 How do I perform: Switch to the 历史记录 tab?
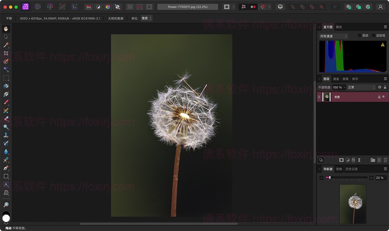(351, 169)
